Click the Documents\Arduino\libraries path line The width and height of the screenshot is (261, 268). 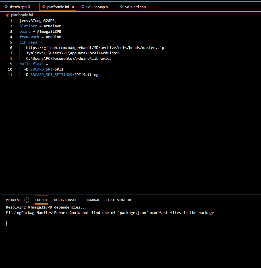coord(69,58)
